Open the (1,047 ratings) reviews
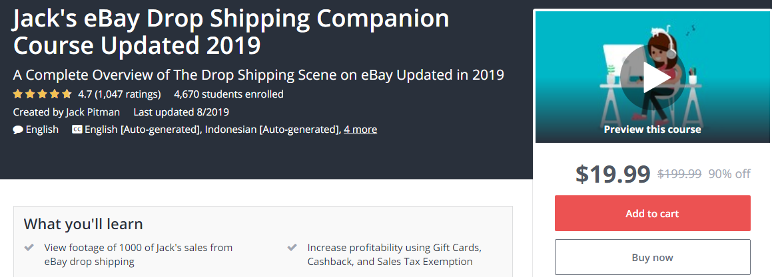Image resolution: width=772 pixels, height=277 pixels. pyautogui.click(x=127, y=94)
